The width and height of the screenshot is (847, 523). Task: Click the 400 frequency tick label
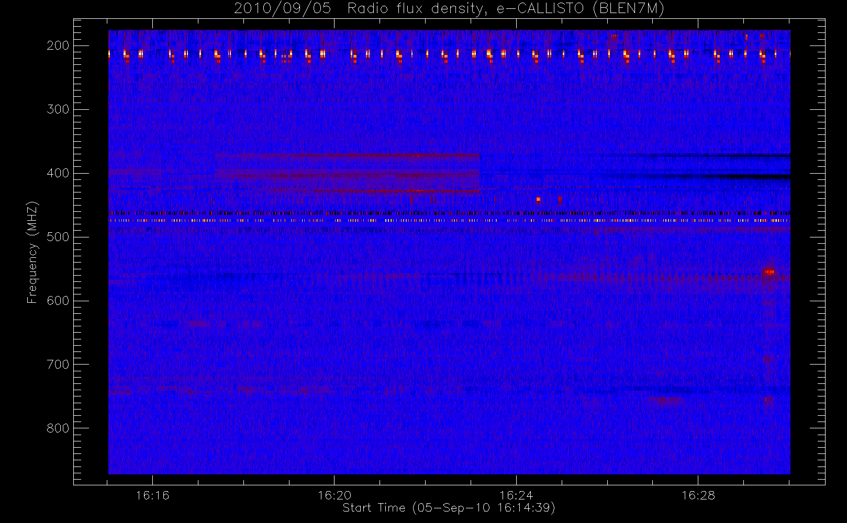[58, 173]
